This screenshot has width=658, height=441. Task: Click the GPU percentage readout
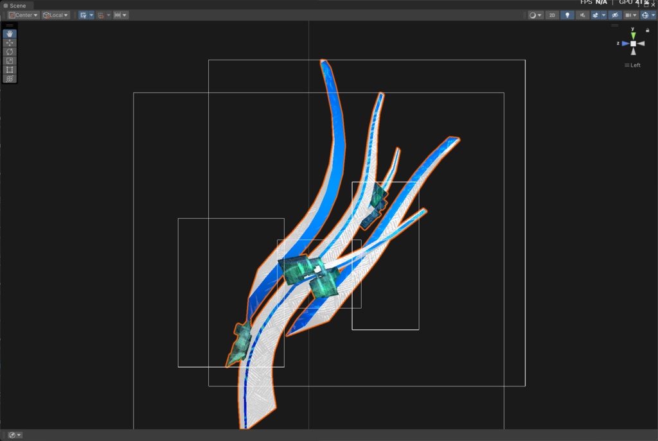pos(634,2)
